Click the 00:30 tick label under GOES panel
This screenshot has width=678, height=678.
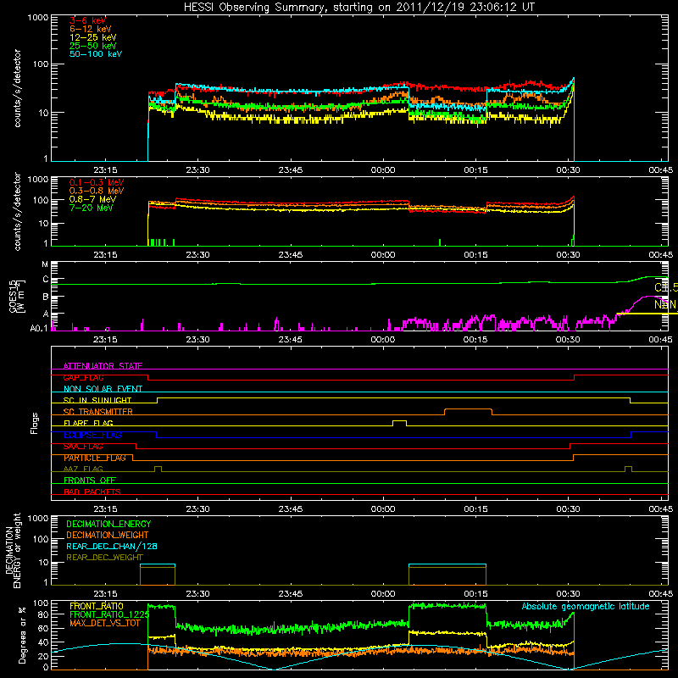[x=568, y=340]
